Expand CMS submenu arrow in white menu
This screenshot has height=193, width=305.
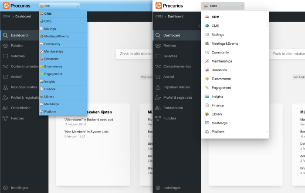click(267, 26)
